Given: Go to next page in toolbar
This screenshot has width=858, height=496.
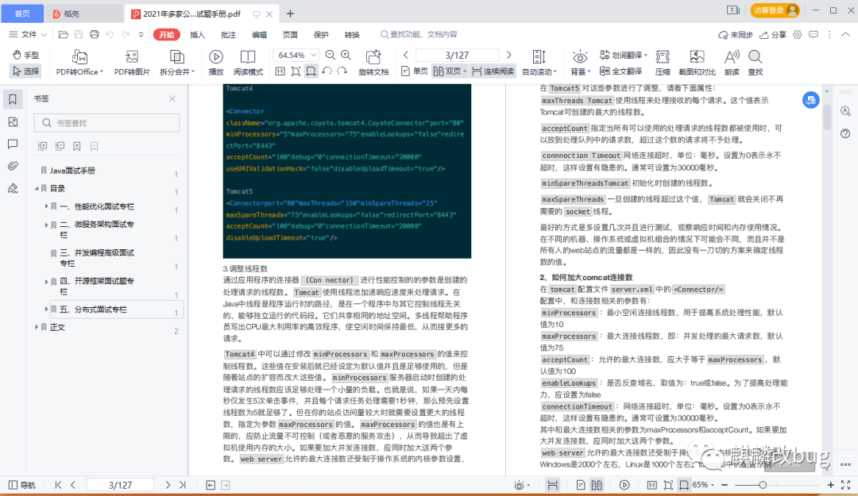Looking at the screenshot, I should pyautogui.click(x=509, y=56).
